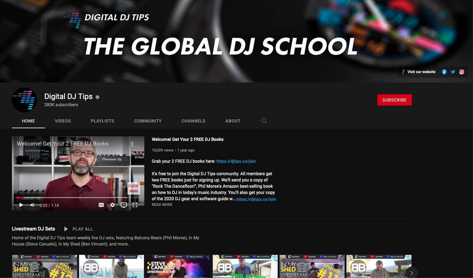Play the welcome video
This screenshot has height=278, width=473.
(21, 205)
